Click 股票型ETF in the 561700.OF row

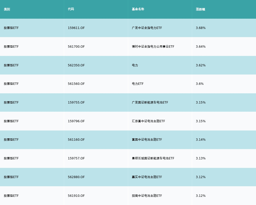[11, 47]
